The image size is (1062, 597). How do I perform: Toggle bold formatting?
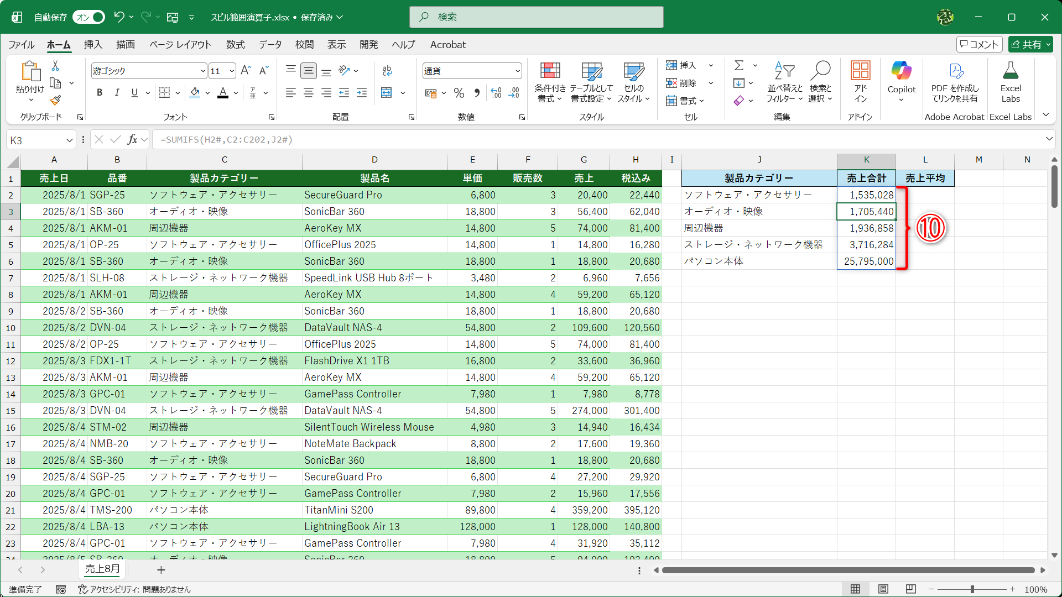tap(100, 92)
